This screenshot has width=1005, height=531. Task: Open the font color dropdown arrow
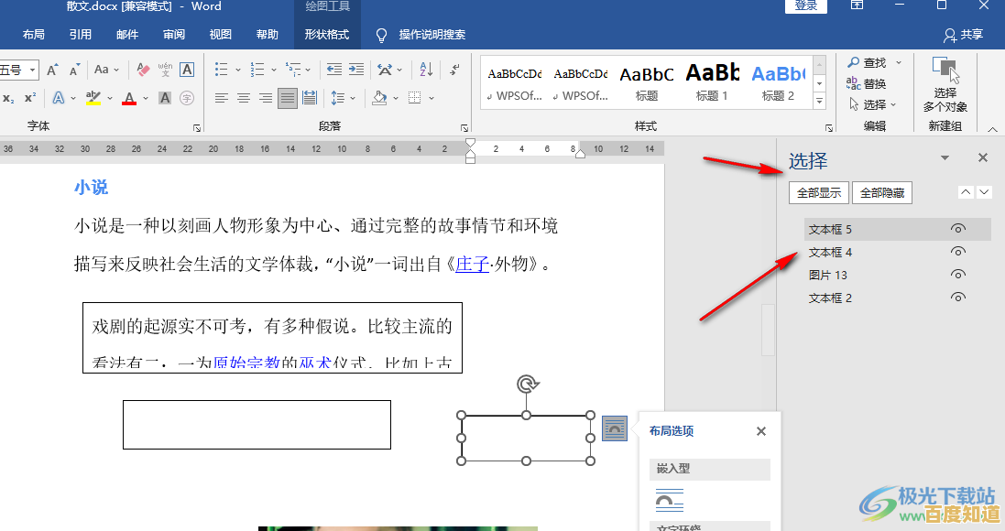point(144,98)
